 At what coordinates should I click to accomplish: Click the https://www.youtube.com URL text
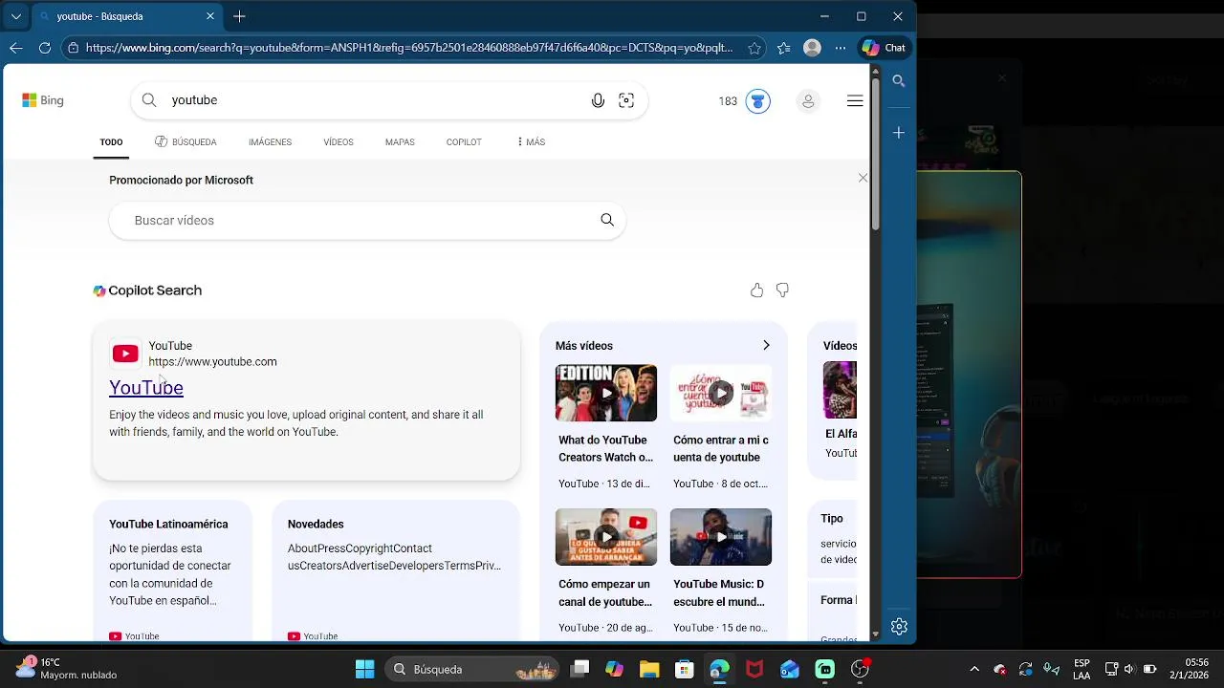click(x=212, y=361)
